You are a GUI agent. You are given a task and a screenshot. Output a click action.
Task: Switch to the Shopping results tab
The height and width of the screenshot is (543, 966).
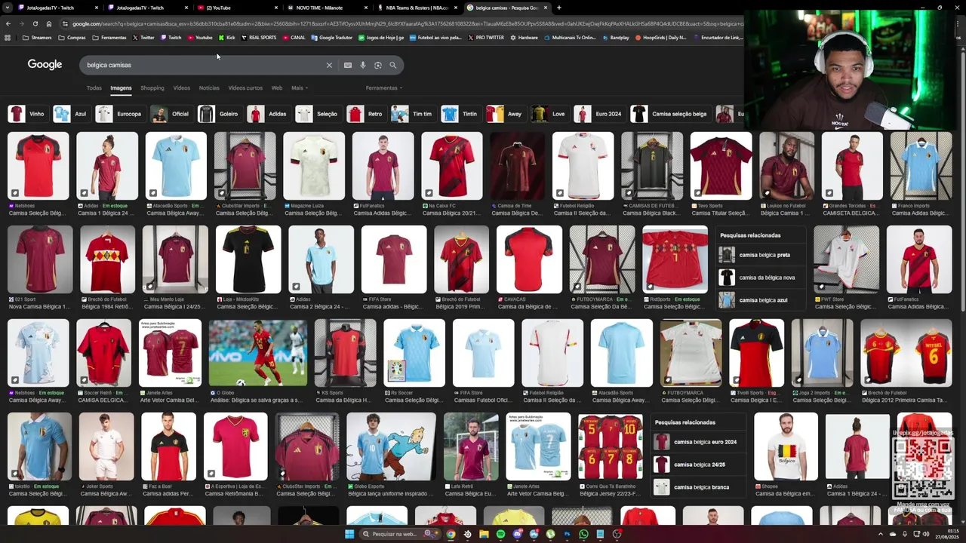(152, 88)
